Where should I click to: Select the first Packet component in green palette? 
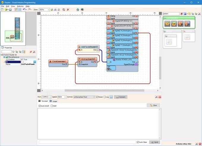[167, 24]
